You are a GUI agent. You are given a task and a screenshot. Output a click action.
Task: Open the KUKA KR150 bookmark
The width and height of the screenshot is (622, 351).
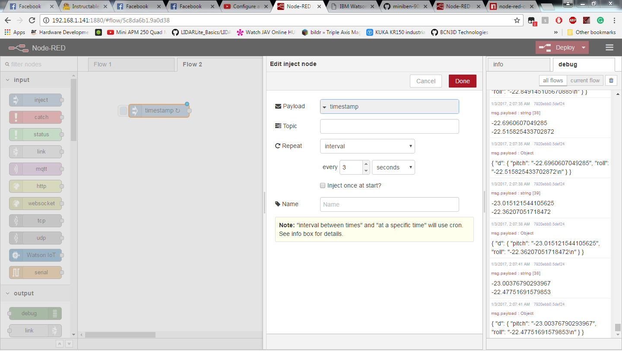coord(396,32)
